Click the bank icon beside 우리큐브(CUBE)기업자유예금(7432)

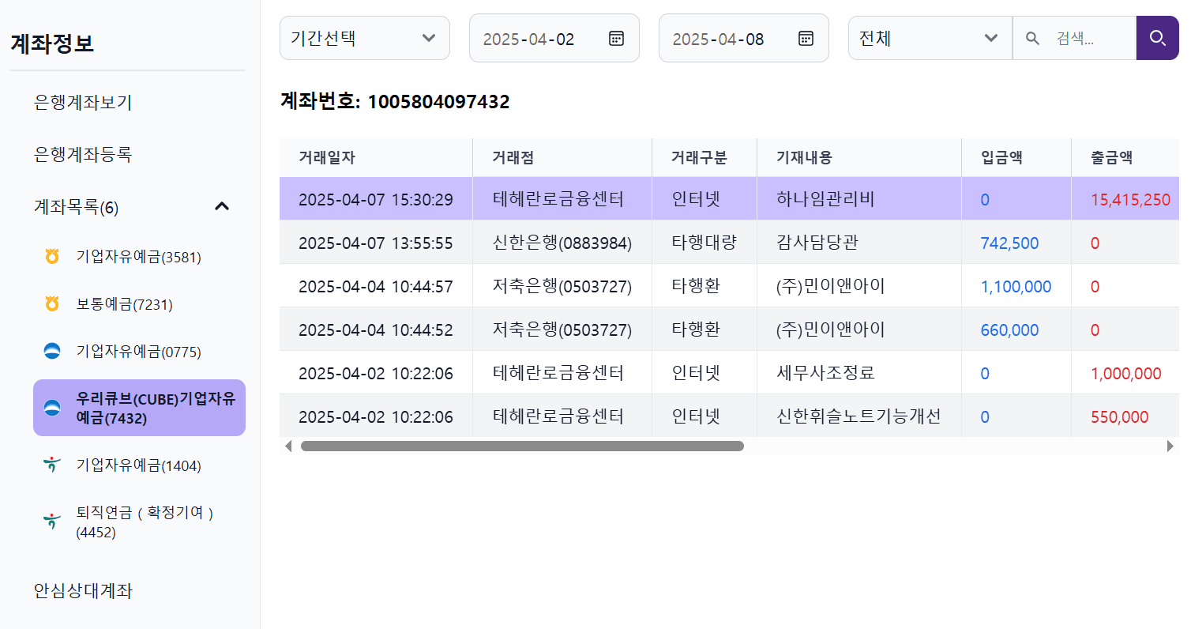[51, 408]
